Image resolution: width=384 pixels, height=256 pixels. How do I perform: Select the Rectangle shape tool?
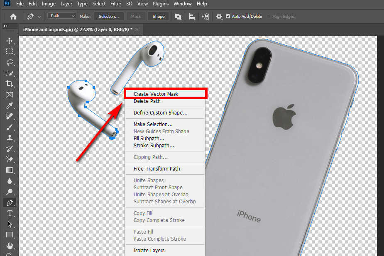point(9,235)
